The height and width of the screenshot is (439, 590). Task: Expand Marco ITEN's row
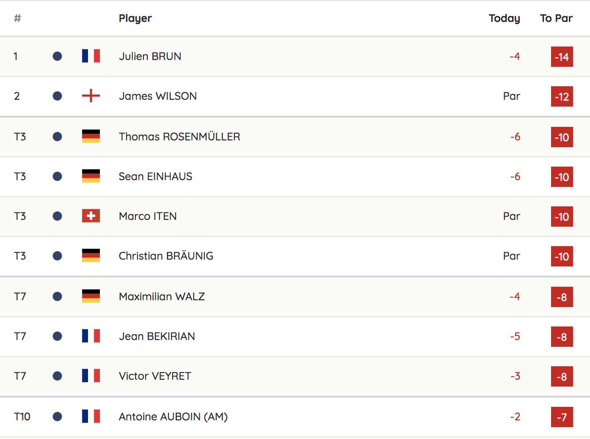tap(295, 217)
